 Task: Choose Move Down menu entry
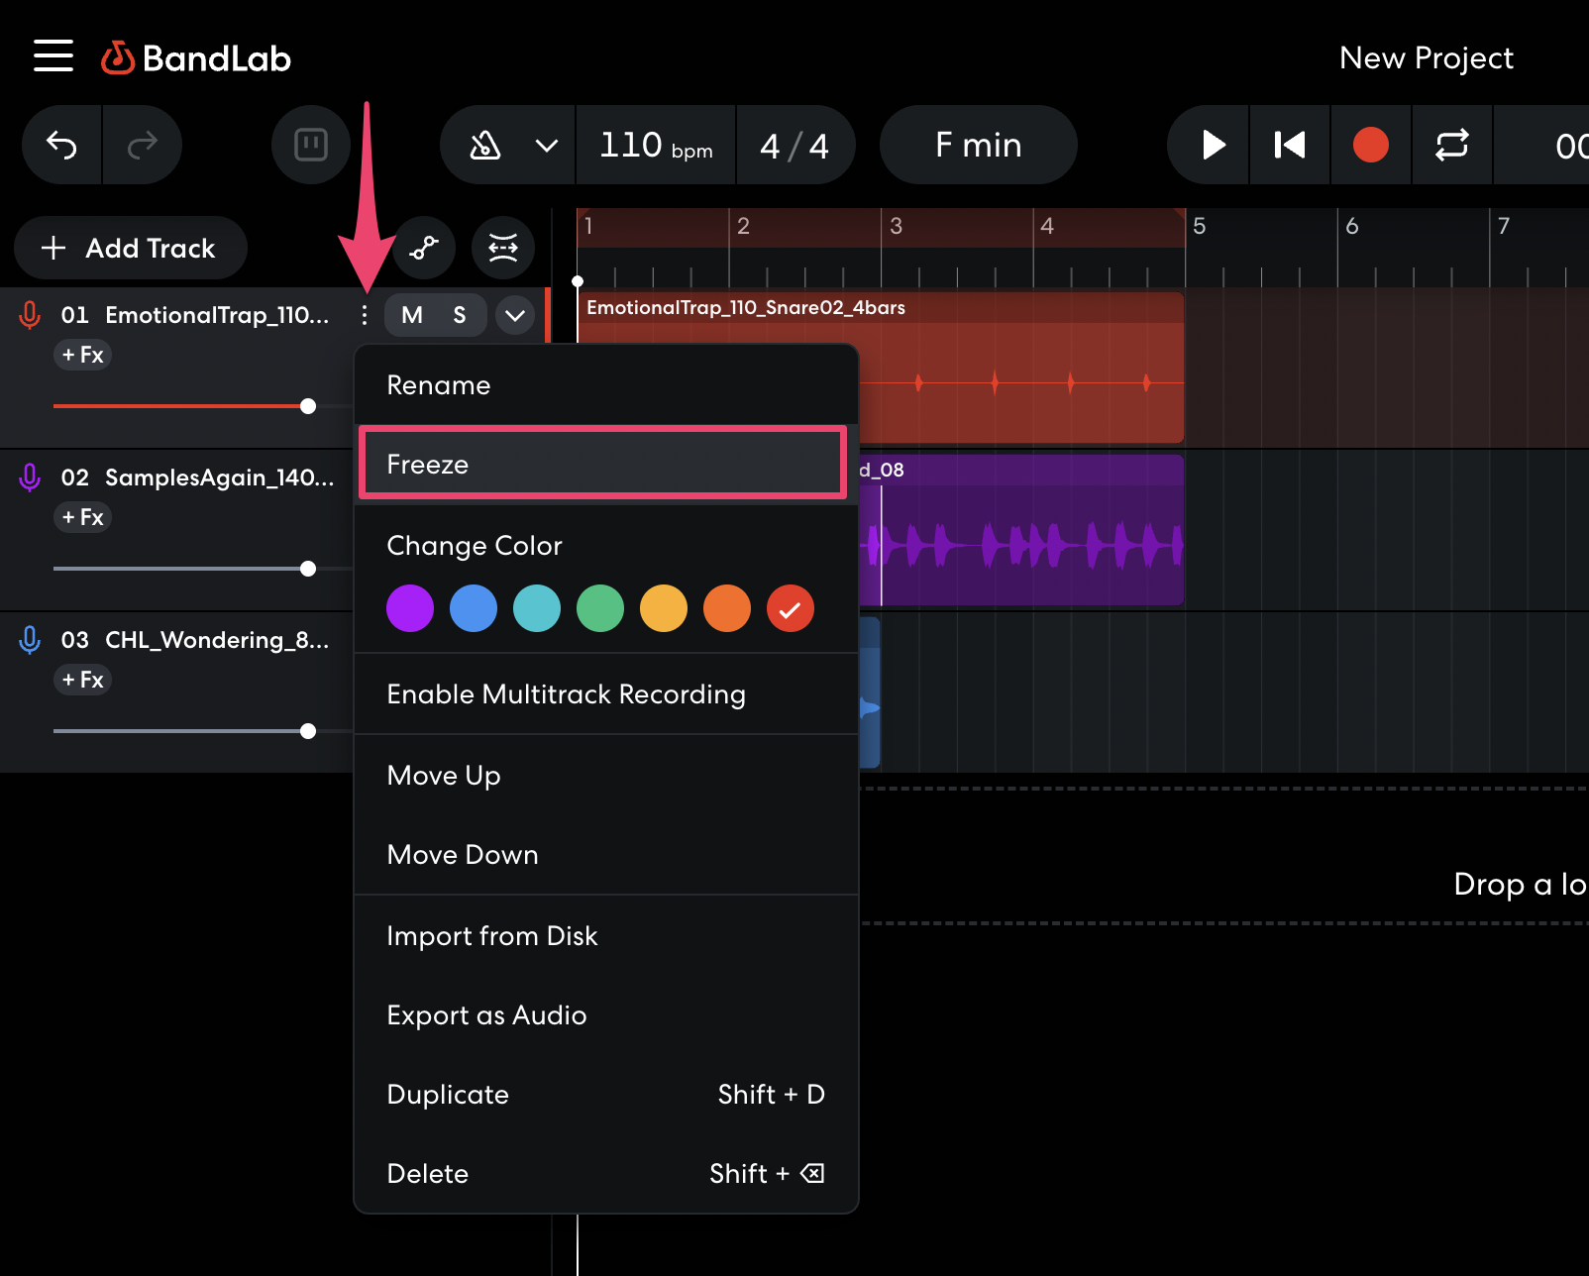click(x=605, y=855)
